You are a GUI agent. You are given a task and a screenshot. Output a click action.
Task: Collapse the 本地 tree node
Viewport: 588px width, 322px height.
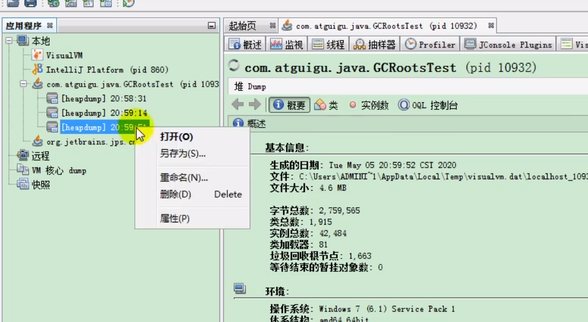[9, 40]
